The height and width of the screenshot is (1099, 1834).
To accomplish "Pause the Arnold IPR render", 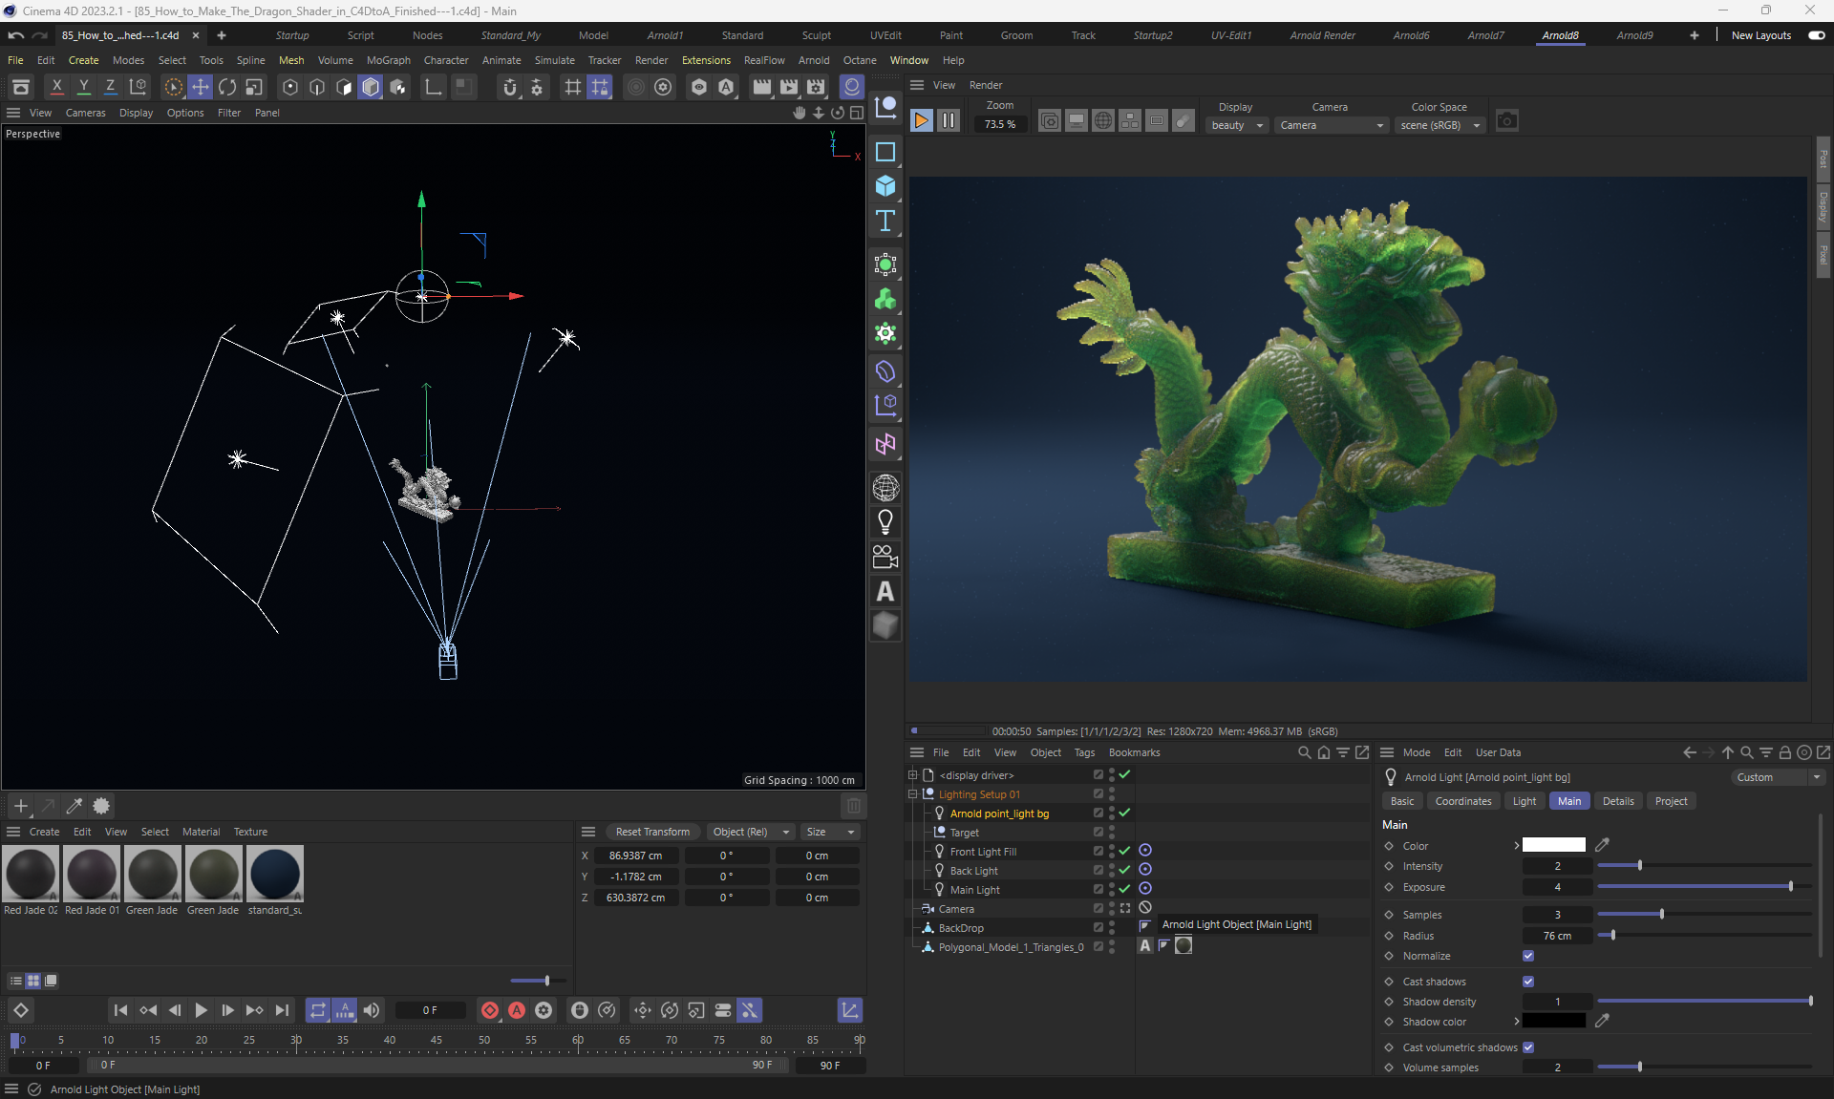I will (x=948, y=120).
